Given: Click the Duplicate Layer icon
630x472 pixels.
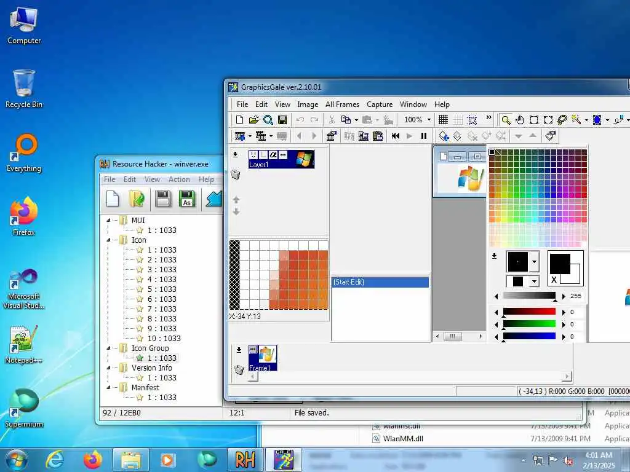Looking at the screenshot, I should pos(457,136).
